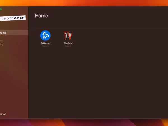Click the Install button in sidebar
This screenshot has width=168, height=126.
(x=3, y=114)
